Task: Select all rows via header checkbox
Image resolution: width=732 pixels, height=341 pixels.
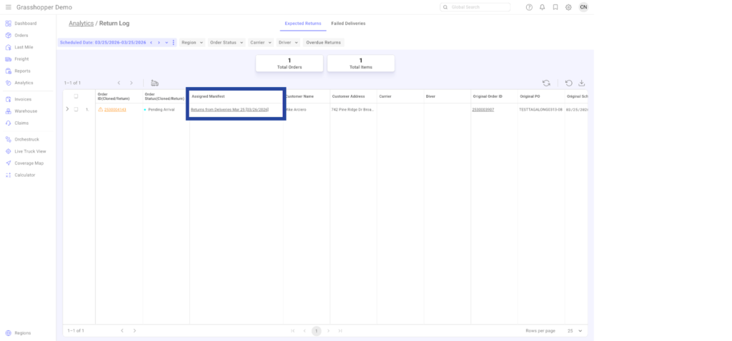Action: tap(76, 96)
